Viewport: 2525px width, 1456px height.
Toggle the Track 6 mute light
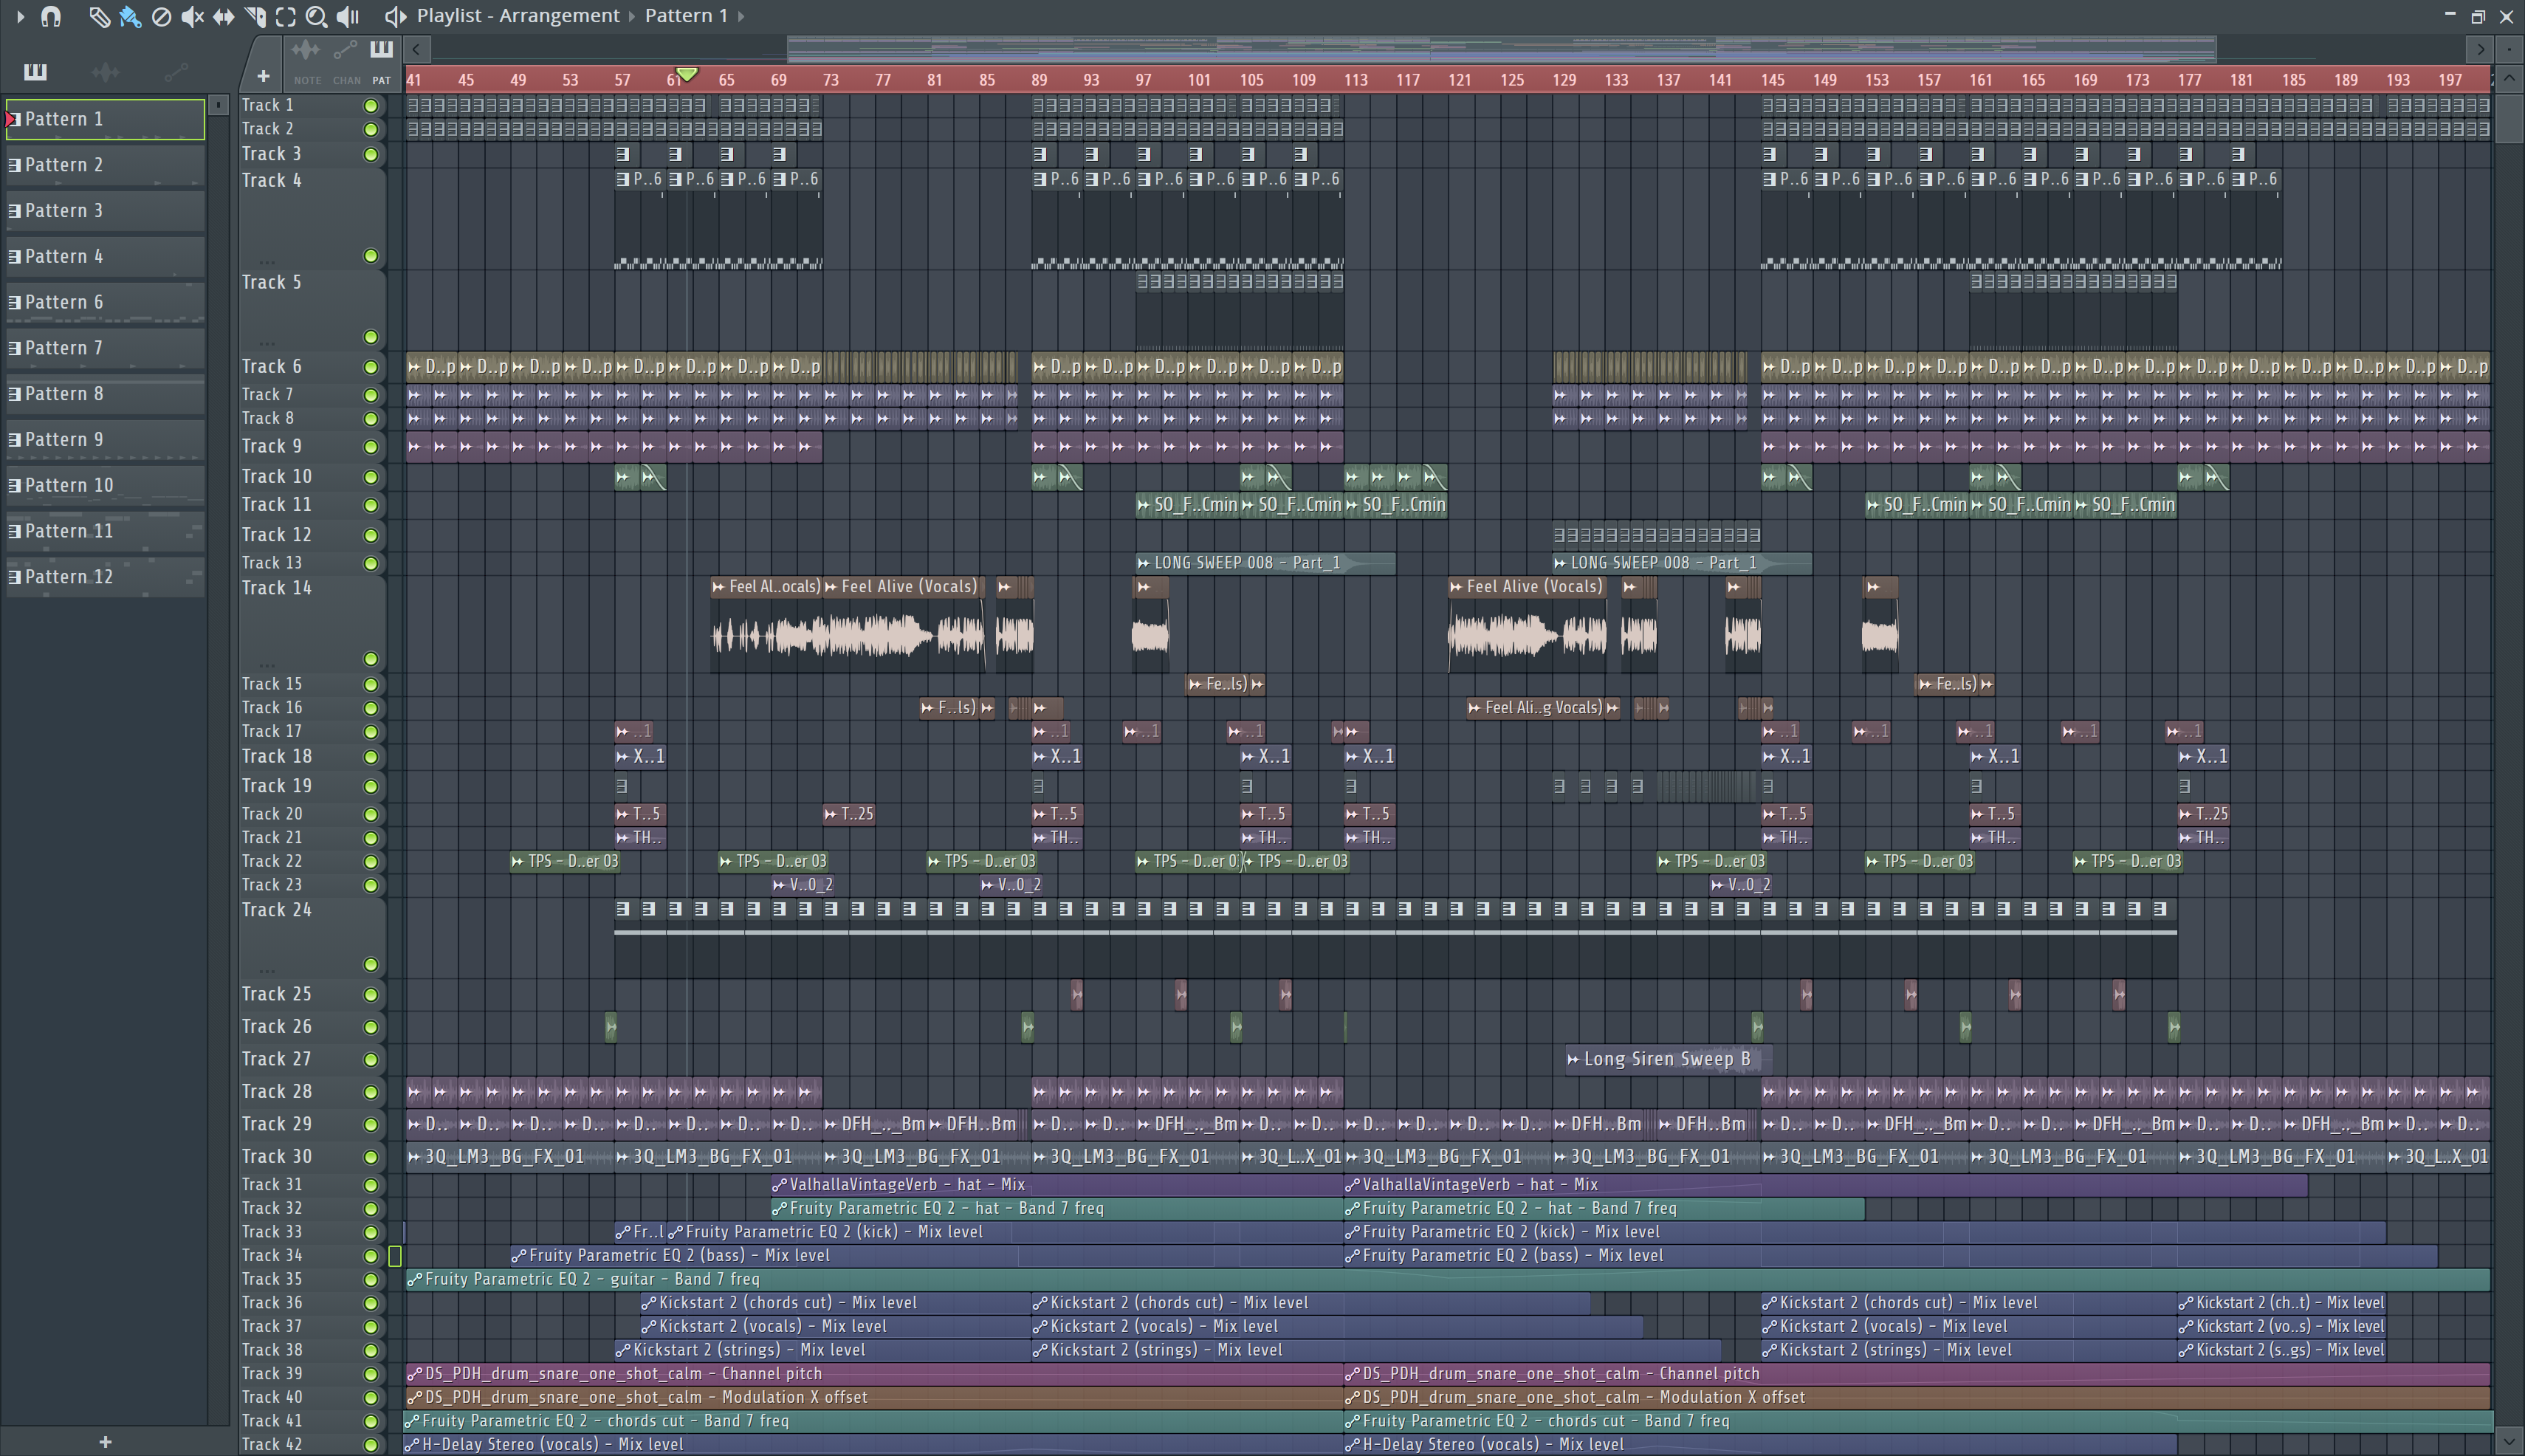coord(371,367)
